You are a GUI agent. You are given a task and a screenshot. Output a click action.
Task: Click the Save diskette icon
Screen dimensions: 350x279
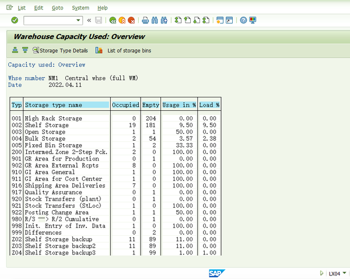[99, 20]
